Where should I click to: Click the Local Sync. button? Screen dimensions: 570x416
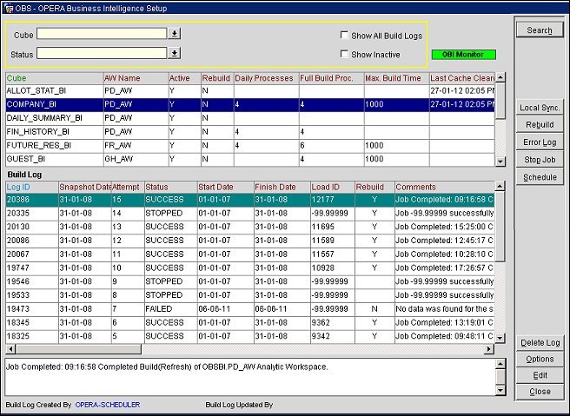540,108
